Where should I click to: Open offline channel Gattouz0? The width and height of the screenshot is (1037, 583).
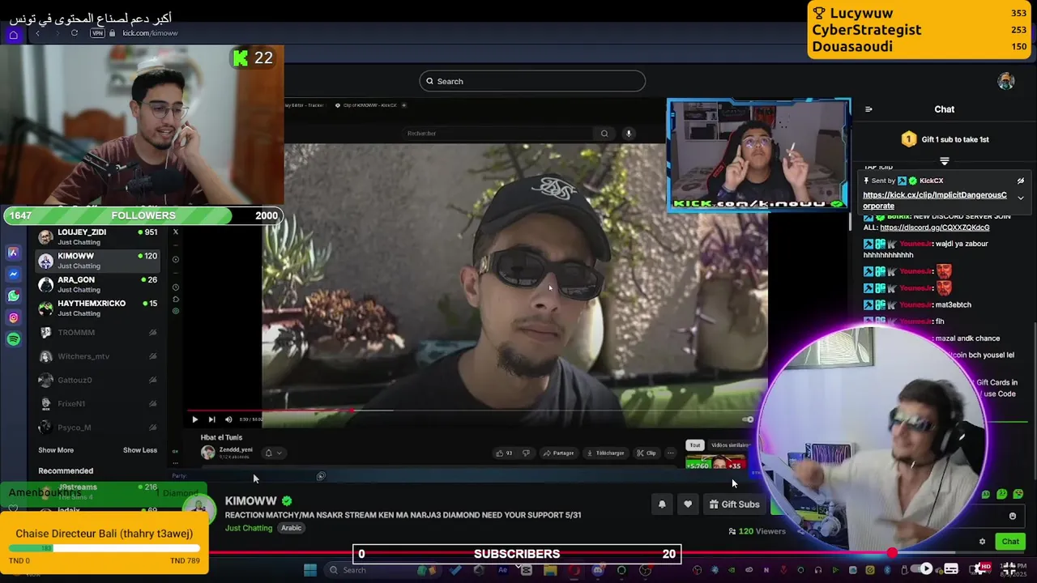pos(97,380)
